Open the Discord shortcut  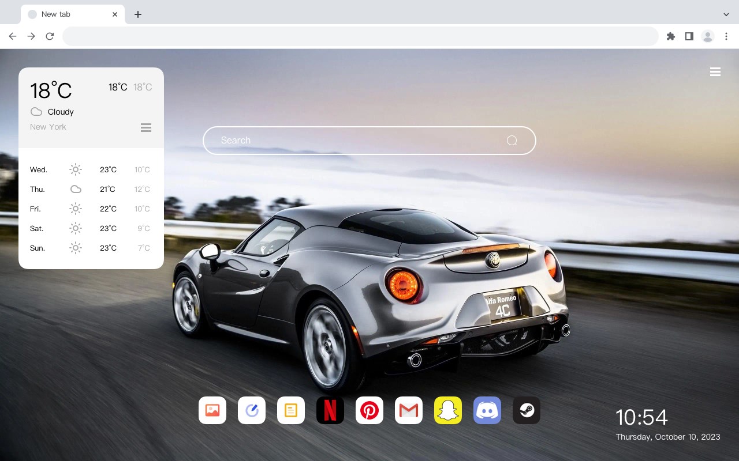click(487, 410)
